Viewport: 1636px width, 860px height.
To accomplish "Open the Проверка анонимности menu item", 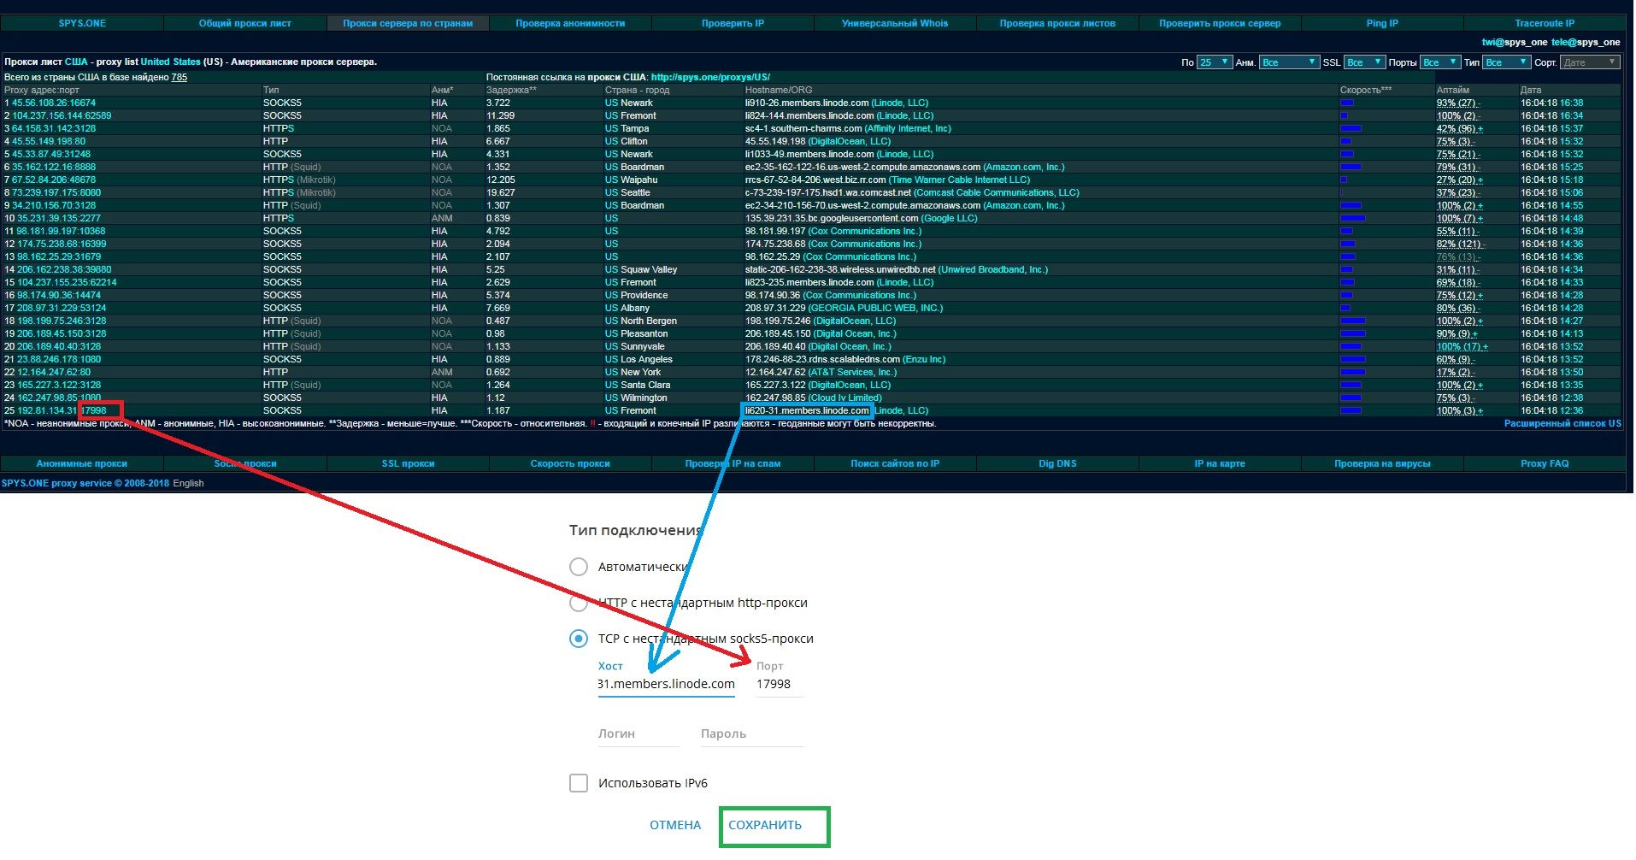I will click(570, 23).
